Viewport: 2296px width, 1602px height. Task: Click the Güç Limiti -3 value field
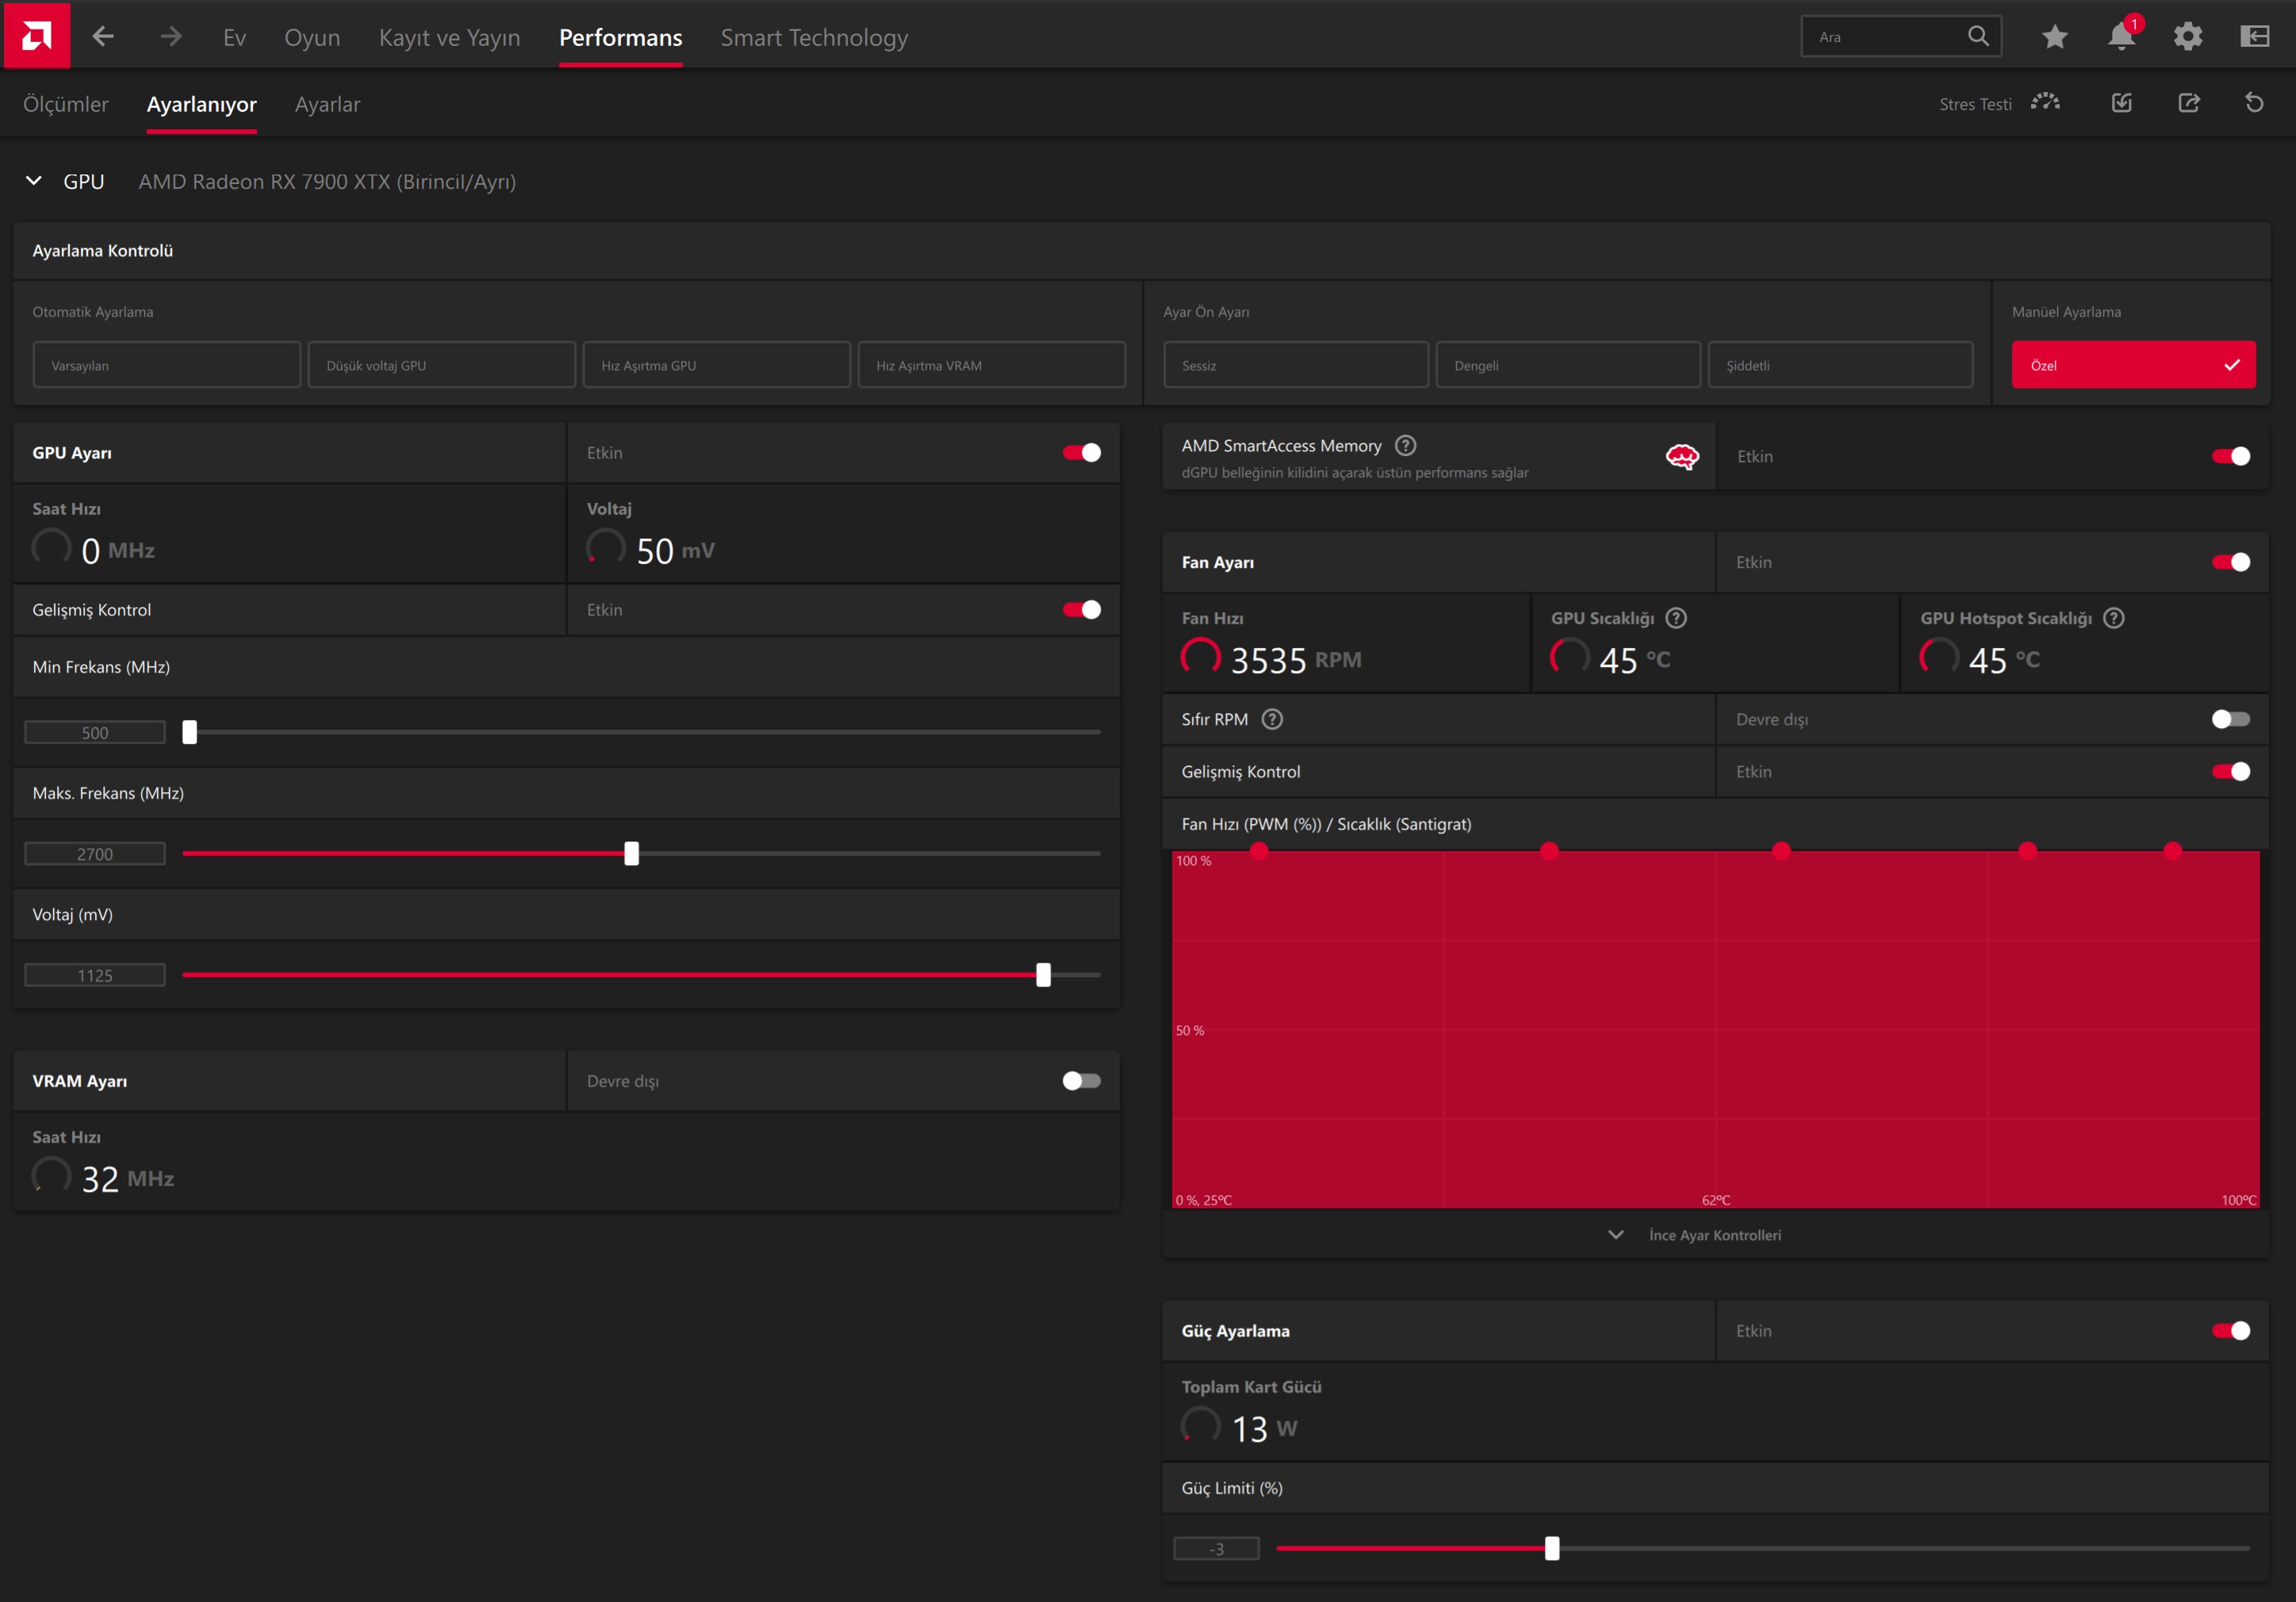[1216, 1548]
